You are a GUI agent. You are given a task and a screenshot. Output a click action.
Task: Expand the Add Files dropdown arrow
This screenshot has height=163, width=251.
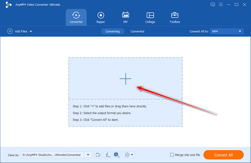[31, 31]
